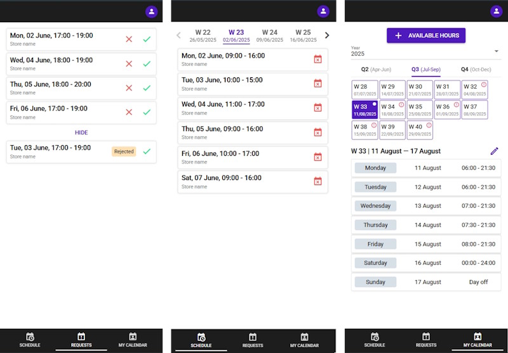Click the Thursday 14 August 07:30 - 21:30 row
Image resolution: width=508 pixels, height=353 pixels.
pos(426,225)
